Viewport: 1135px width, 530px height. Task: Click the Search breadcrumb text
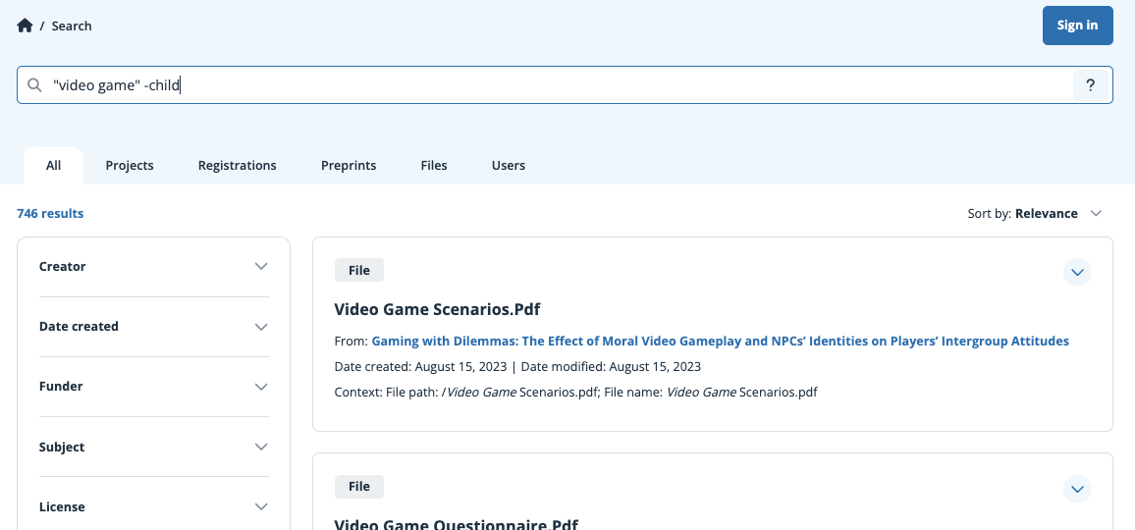pos(72,26)
